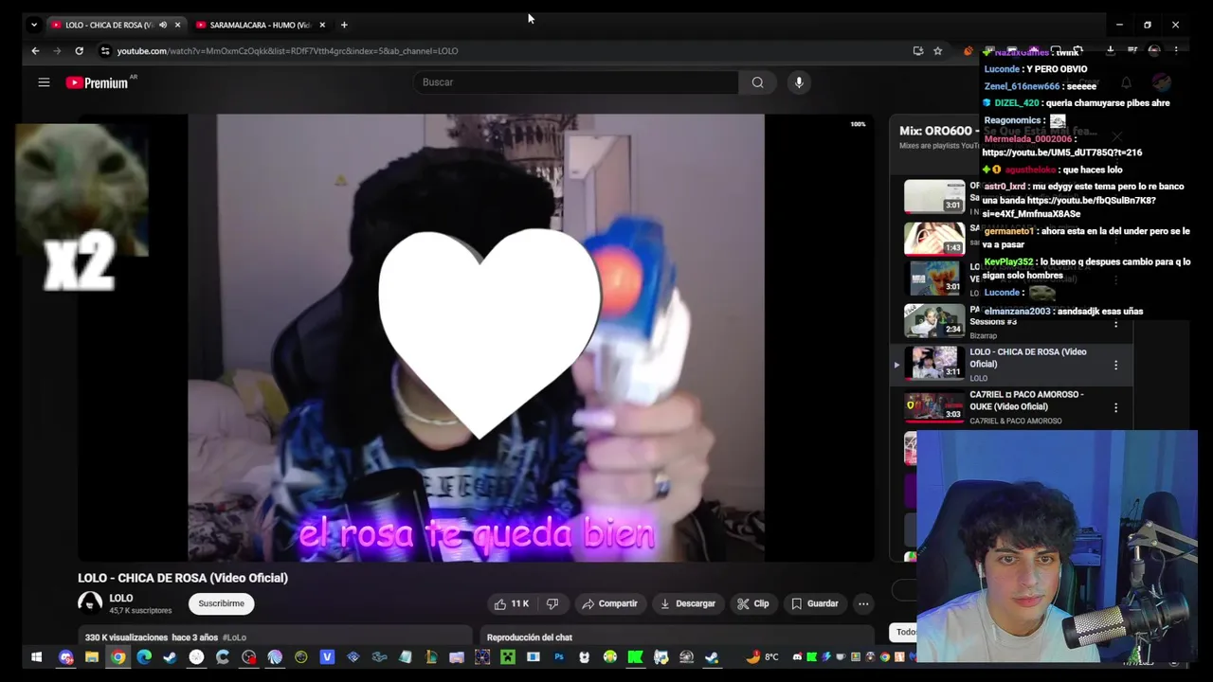1213x682 pixels.
Task: Open File Explorer from the taskbar
Action: click(92, 656)
